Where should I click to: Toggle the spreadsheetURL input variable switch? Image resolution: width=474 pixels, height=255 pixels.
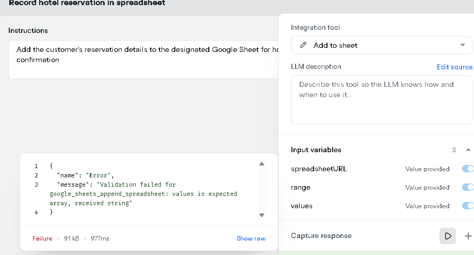tap(468, 169)
